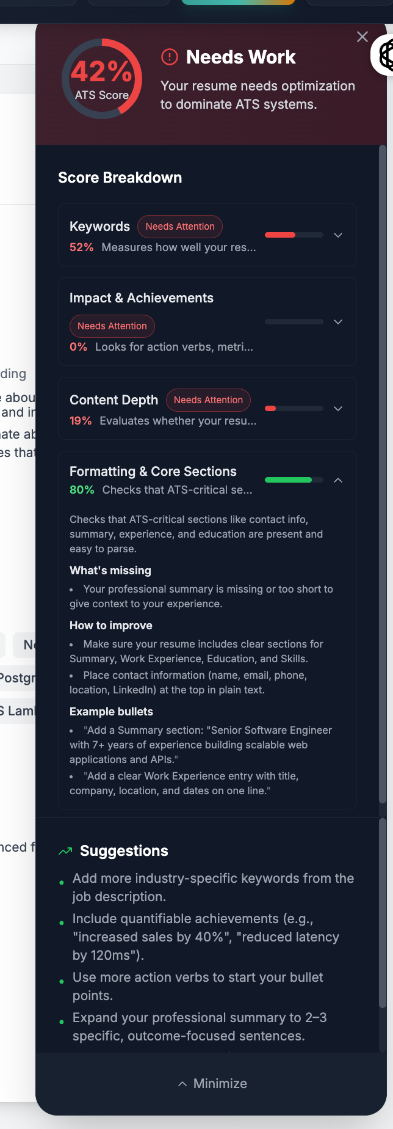Dismiss the score panel with the X
Viewport: 393px width, 1129px height.
pos(362,37)
